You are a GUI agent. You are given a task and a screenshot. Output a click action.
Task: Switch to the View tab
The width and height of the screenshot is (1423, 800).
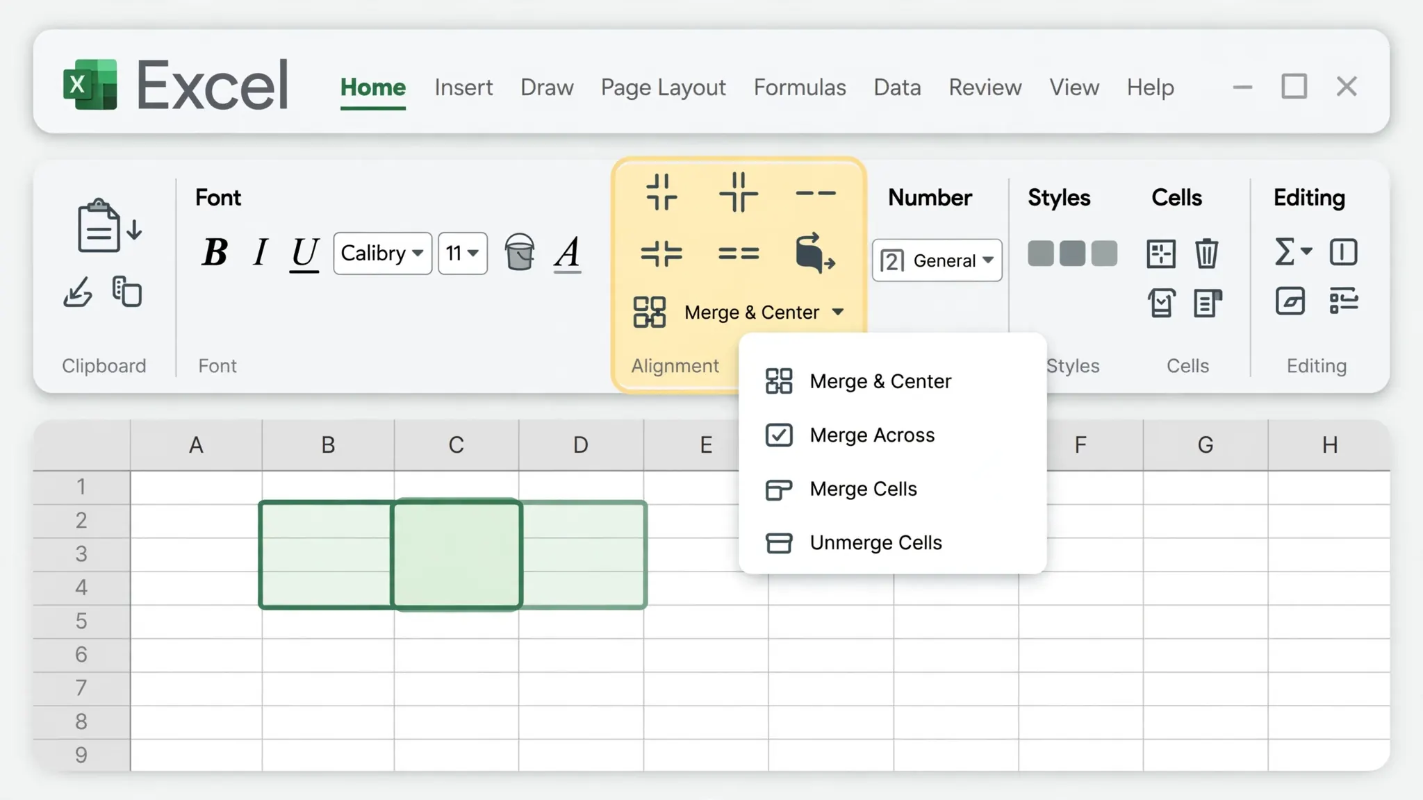click(x=1074, y=87)
